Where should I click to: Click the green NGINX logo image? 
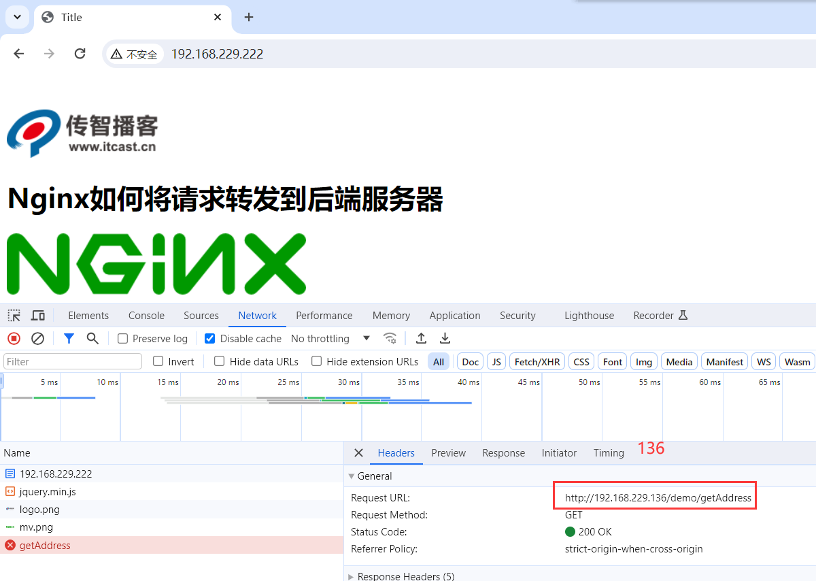(156, 264)
